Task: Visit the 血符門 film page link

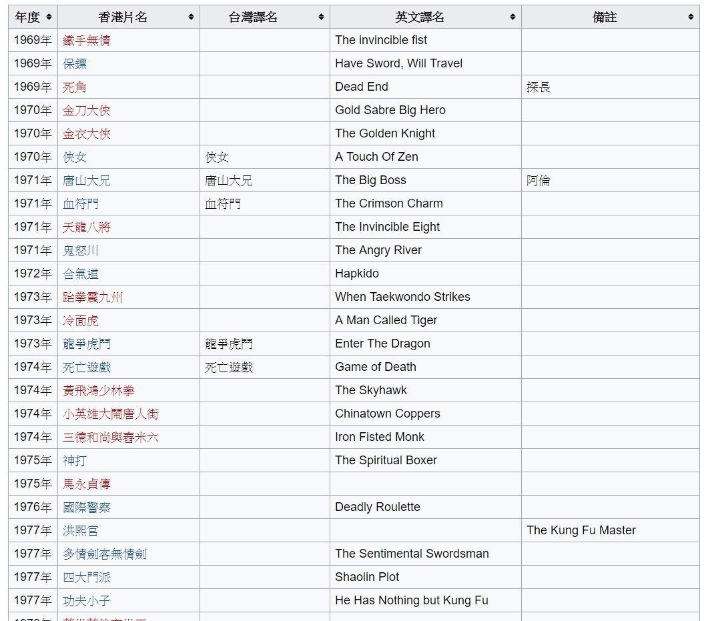Action: tap(81, 204)
